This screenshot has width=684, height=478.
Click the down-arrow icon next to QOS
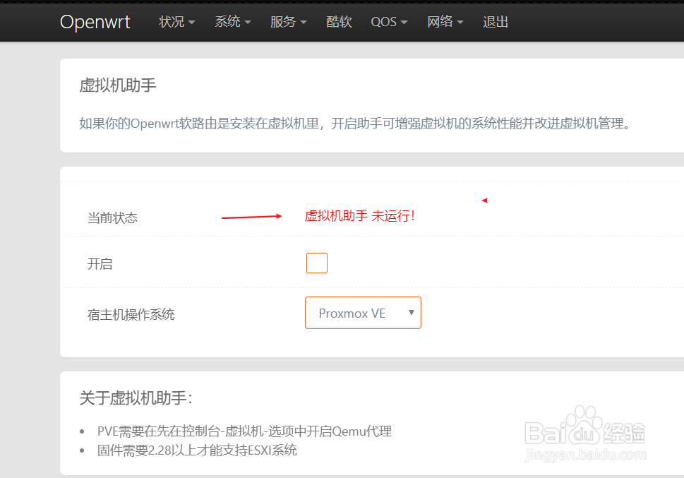[404, 22]
